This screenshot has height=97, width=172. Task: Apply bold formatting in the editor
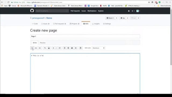53,48
